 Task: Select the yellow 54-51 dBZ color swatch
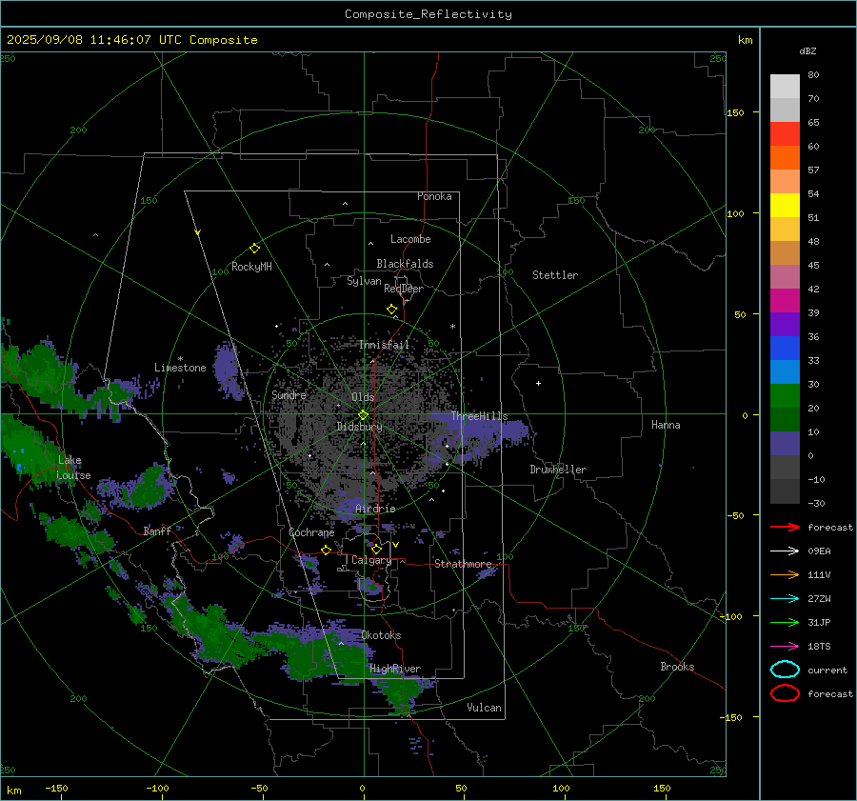pos(785,206)
